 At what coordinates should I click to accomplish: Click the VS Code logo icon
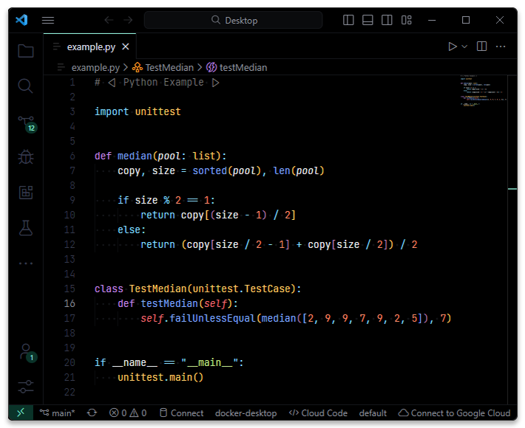click(x=21, y=20)
